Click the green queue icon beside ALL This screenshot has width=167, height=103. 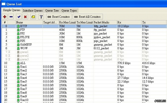pyautogui.click(x=18, y=63)
